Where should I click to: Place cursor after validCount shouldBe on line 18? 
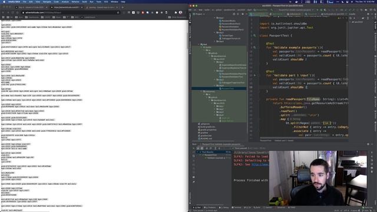pyautogui.click(x=306, y=87)
